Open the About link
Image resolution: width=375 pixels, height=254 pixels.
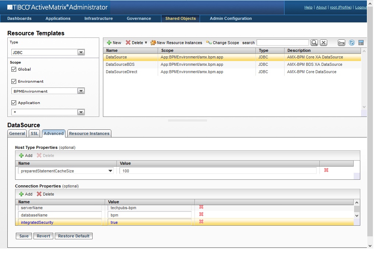[321, 7]
